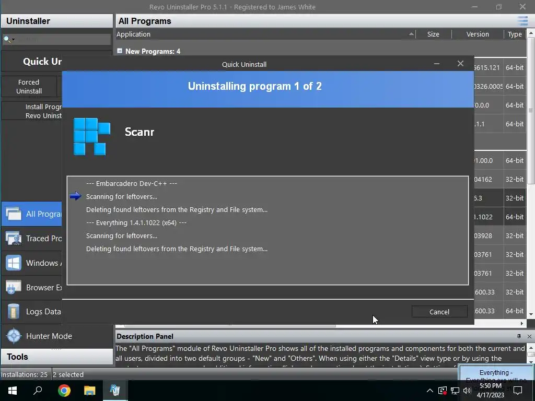Sort by the Version column header
535x401 pixels.
coord(478,34)
